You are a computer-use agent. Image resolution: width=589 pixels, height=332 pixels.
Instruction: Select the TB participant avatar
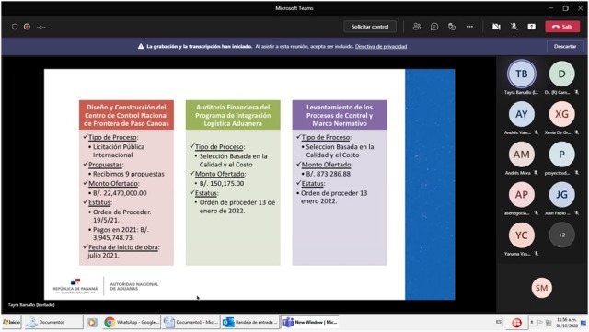tap(522, 74)
